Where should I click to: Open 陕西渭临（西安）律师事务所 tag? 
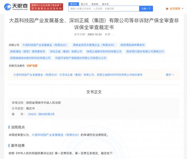coord(28,51)
